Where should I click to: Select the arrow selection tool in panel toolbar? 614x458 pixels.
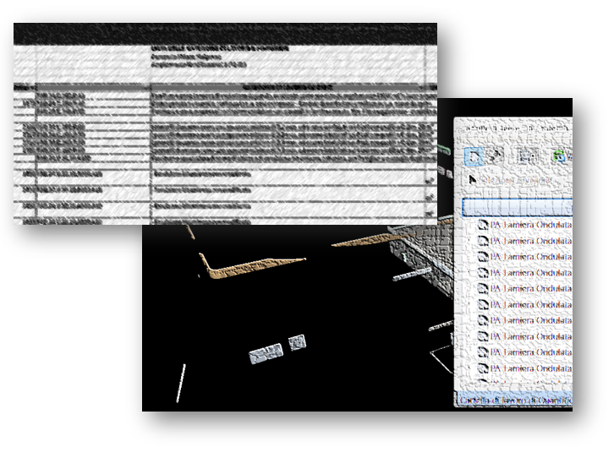click(475, 156)
